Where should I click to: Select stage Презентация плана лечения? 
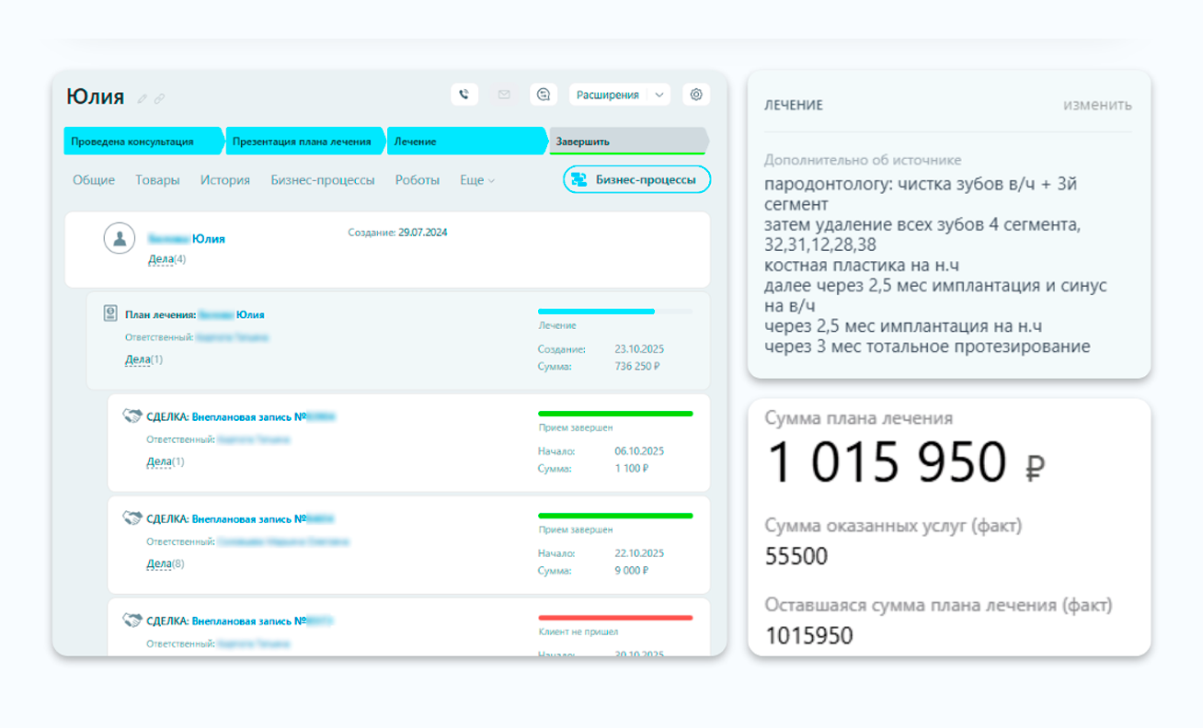pyautogui.click(x=305, y=142)
